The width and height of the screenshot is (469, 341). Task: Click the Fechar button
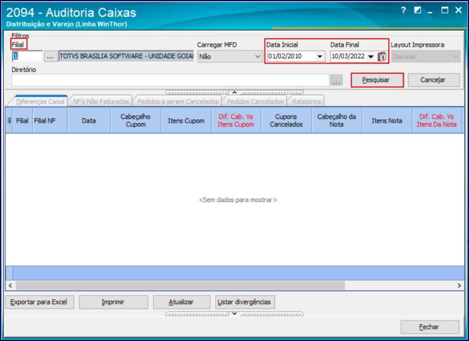point(430,327)
